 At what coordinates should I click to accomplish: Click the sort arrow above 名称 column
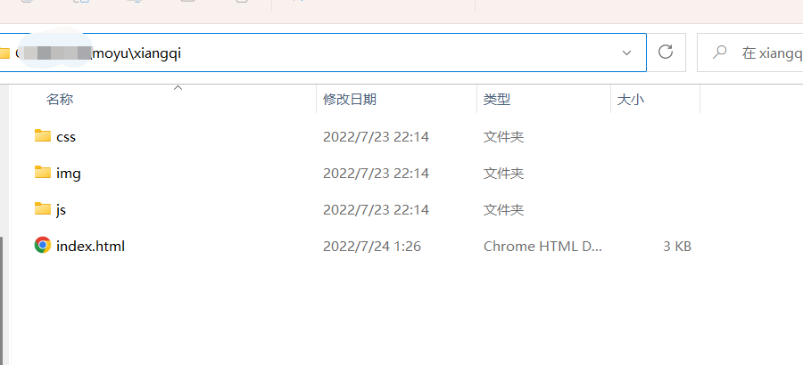click(178, 88)
